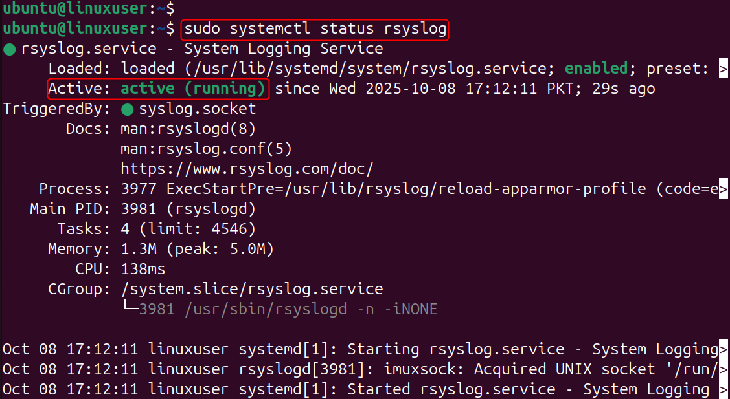Select the /system.slice/rsyslog.service CGroup path
Screen dimensions: 730x399
pyautogui.click(x=251, y=289)
